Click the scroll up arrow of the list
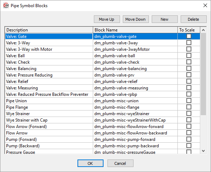Image resolution: width=211 pixels, height=172 pixels. click(204, 30)
